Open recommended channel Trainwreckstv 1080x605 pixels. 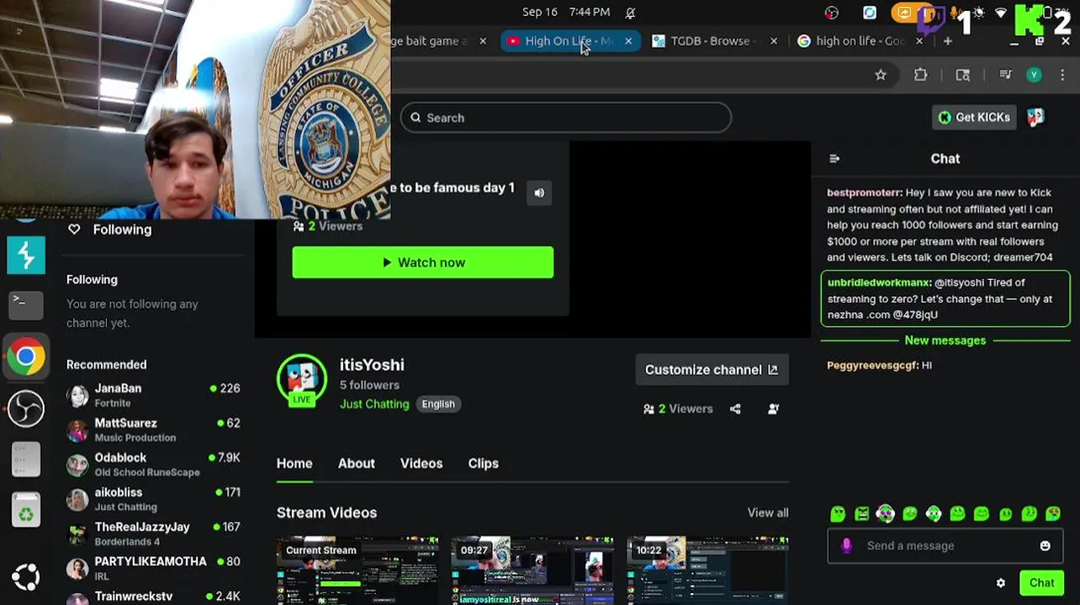tap(153, 597)
